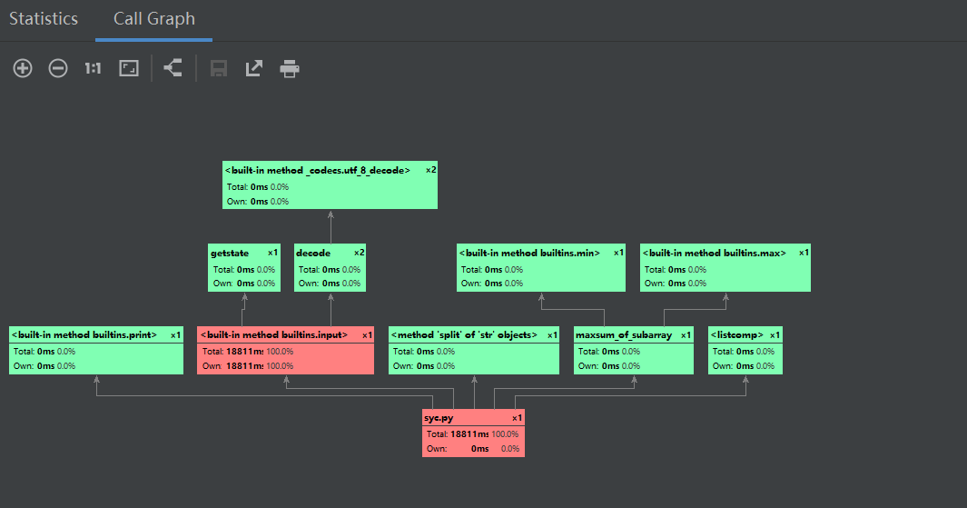Reset graph to 1:1 actual size
This screenshot has height=508, width=967.
tap(93, 68)
